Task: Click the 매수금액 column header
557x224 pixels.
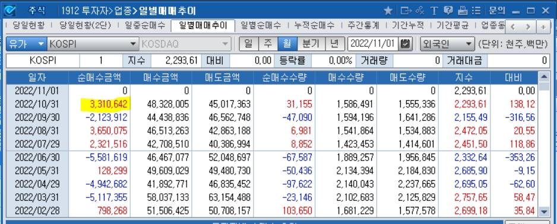Action: tap(161, 78)
